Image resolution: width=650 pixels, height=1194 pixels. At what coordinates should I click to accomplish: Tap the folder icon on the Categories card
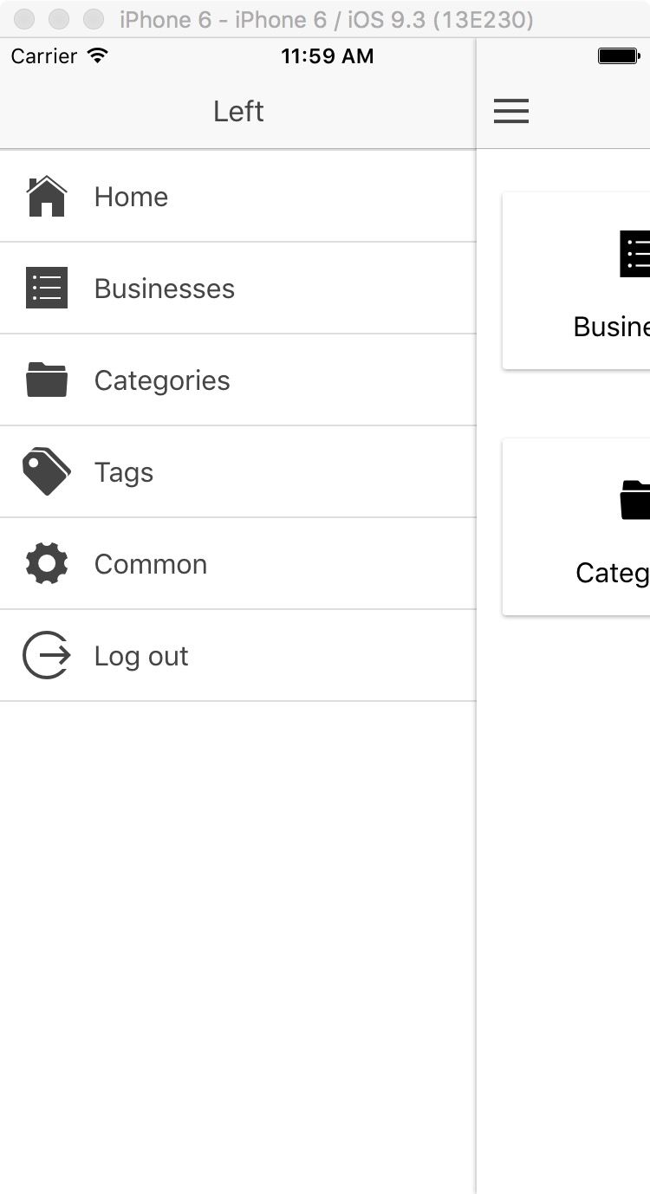click(x=635, y=500)
